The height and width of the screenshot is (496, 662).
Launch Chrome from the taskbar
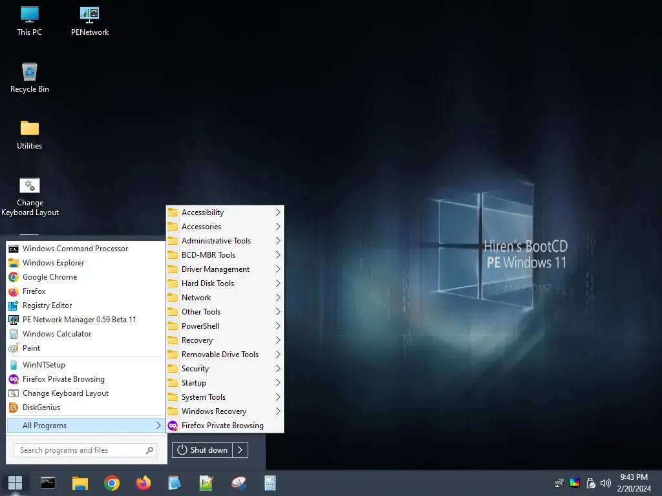click(112, 483)
